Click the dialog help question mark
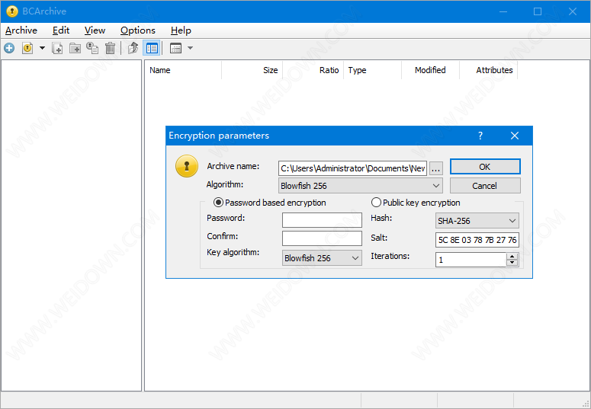Viewport: 591px width, 409px height. (480, 136)
